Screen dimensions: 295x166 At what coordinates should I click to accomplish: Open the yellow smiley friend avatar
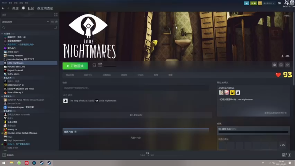[x=232, y=93]
